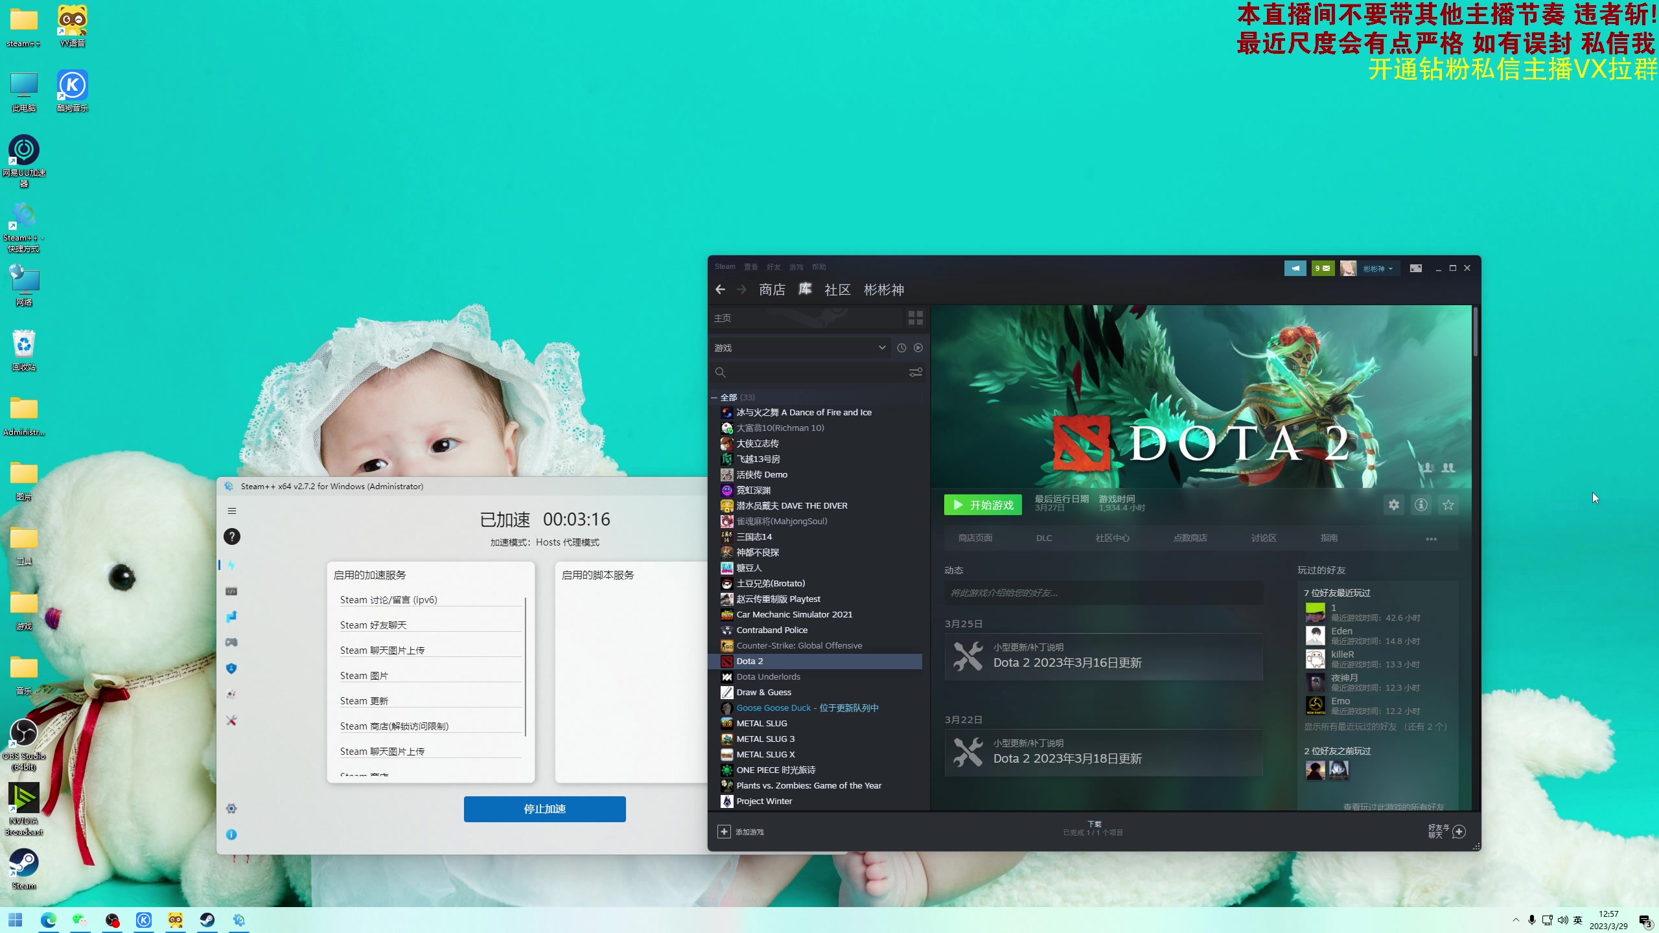
Task: Open Dota 2 settings gear
Action: pos(1394,505)
